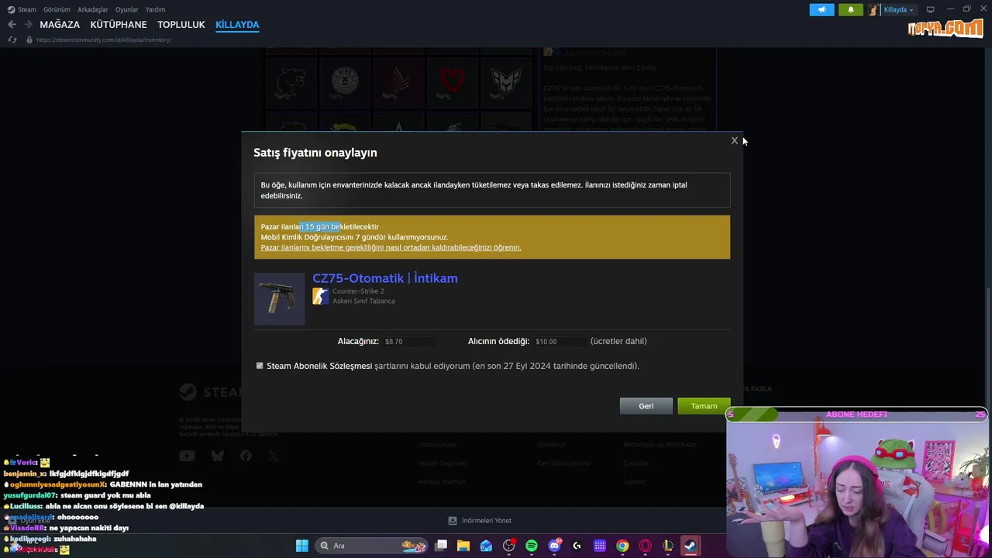This screenshot has height=558, width=992.
Task: Switch to the TOPLULUK tab
Action: click(x=181, y=25)
